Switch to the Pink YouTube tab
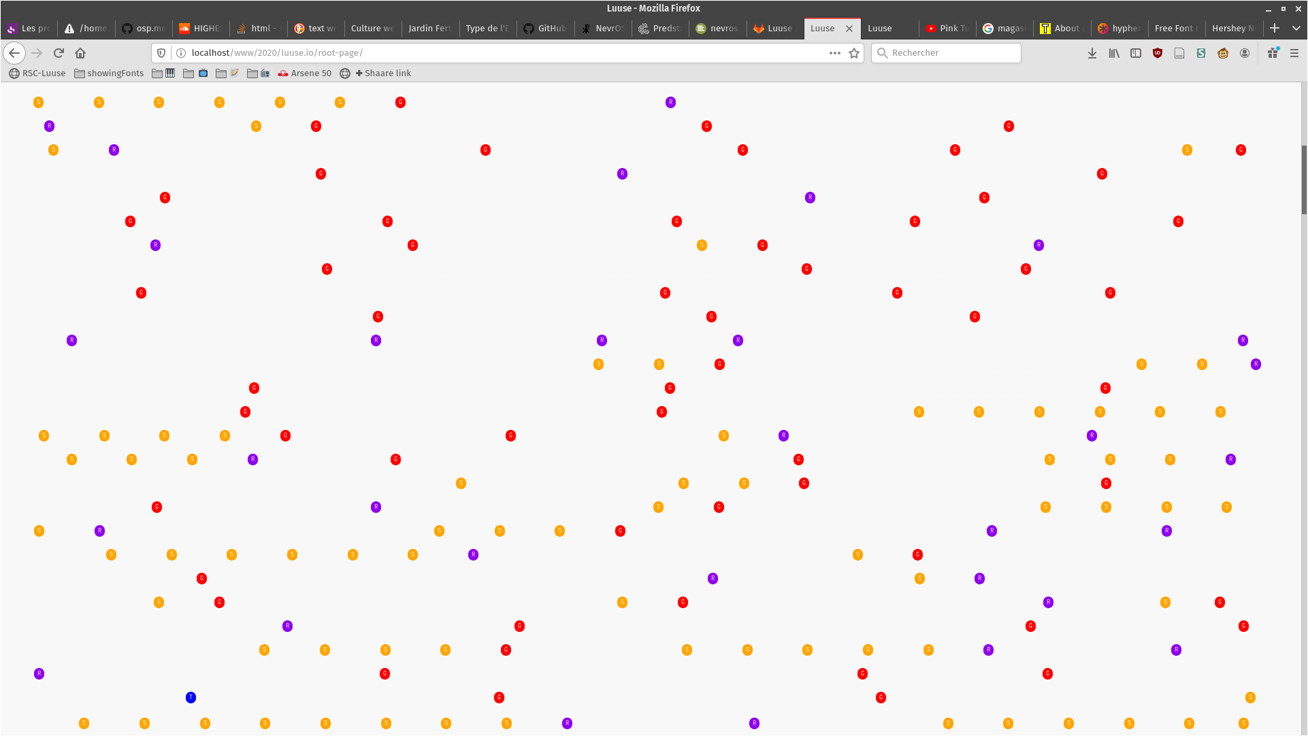Viewport: 1308px width, 736px height. (947, 28)
